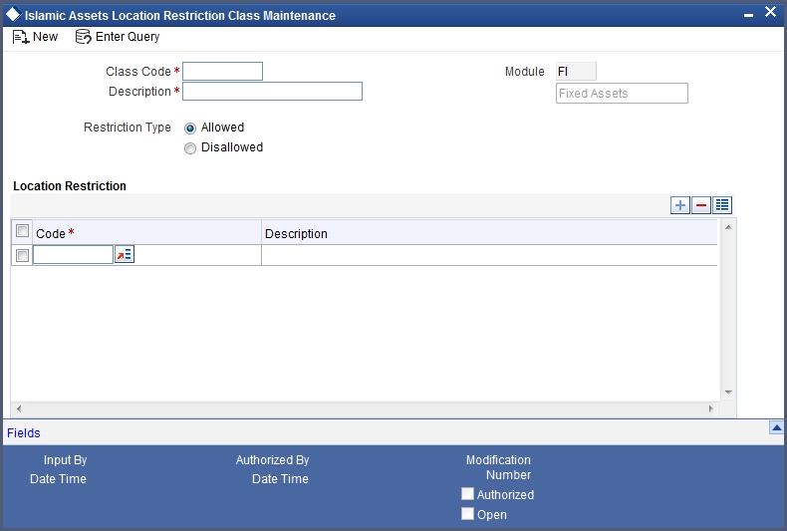This screenshot has height=531, width=787.
Task: Click Enter Query in the toolbar
Action: [x=118, y=37]
